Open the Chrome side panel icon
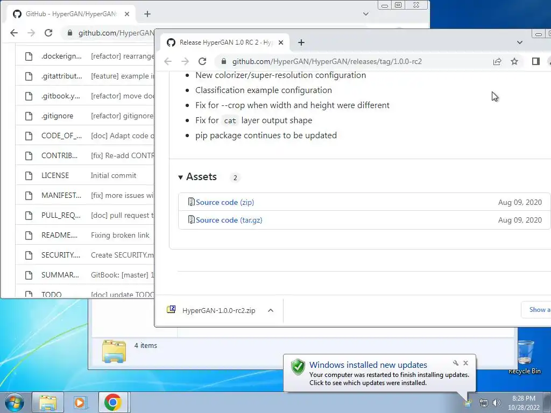551x413 pixels. click(x=536, y=61)
